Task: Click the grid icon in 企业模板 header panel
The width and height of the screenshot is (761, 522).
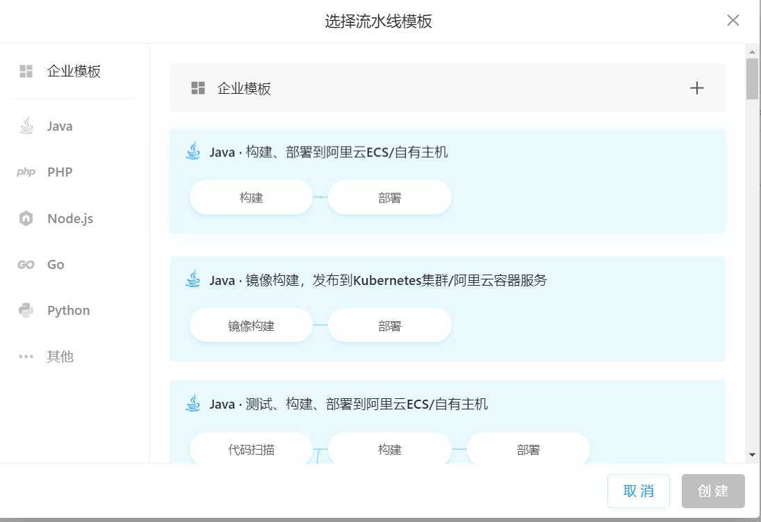Action: coord(198,88)
